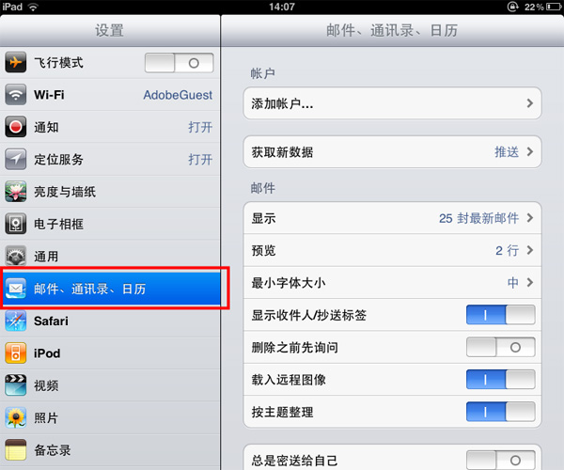Tap the rotation lock status icon

[512, 7]
